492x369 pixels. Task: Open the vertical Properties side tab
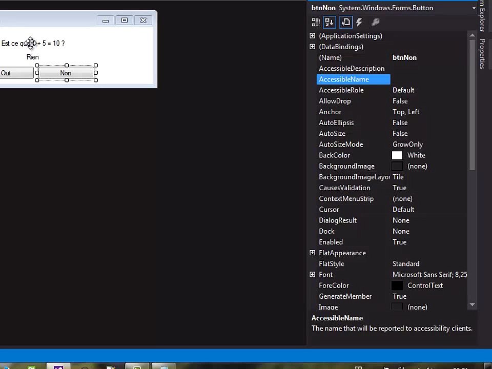pyautogui.click(x=482, y=54)
